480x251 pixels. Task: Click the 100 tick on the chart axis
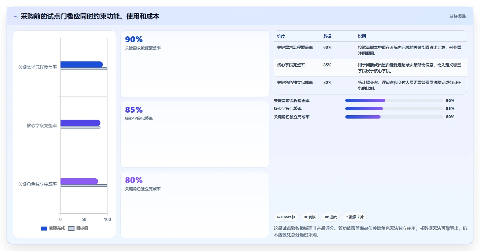pyautogui.click(x=107, y=219)
